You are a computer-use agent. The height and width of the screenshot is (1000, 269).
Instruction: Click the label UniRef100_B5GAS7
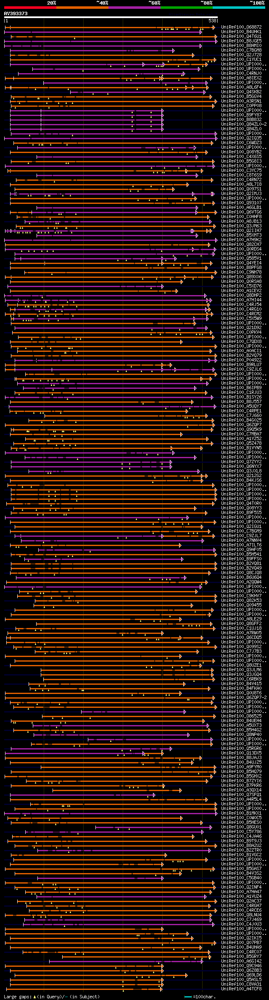point(241,869)
